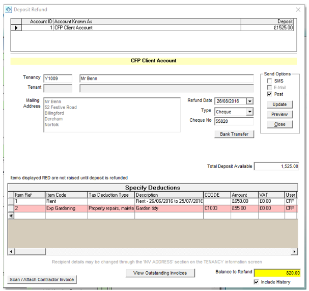Screen dimensions: 309x291
Task: Click the Deposit column header in accounts grid
Action: [267, 21]
